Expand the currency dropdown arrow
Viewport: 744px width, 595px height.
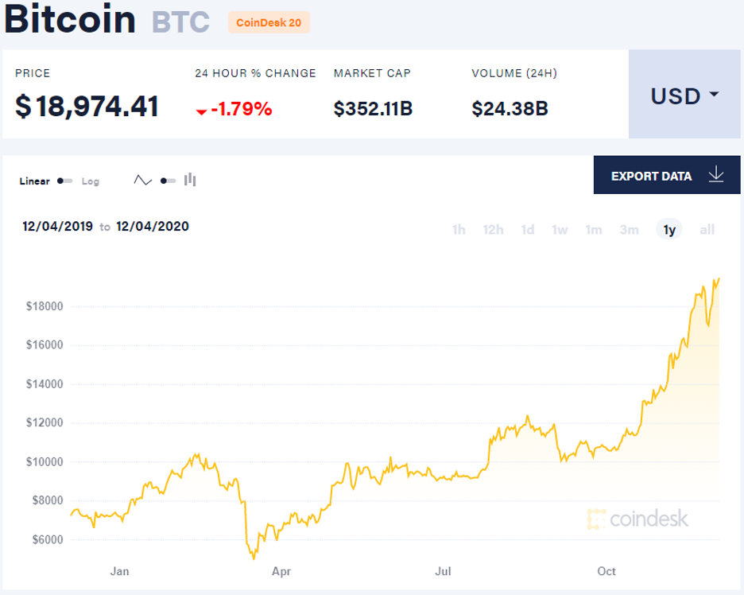tap(714, 95)
